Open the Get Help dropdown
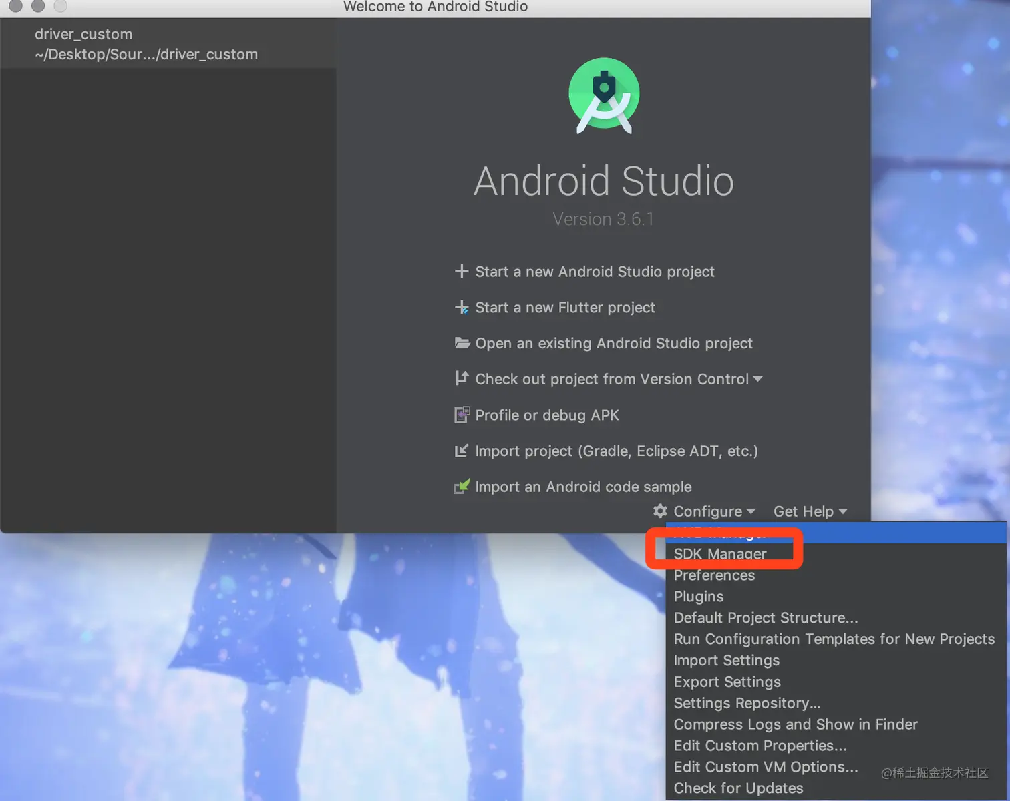The height and width of the screenshot is (801, 1010). tap(810, 511)
